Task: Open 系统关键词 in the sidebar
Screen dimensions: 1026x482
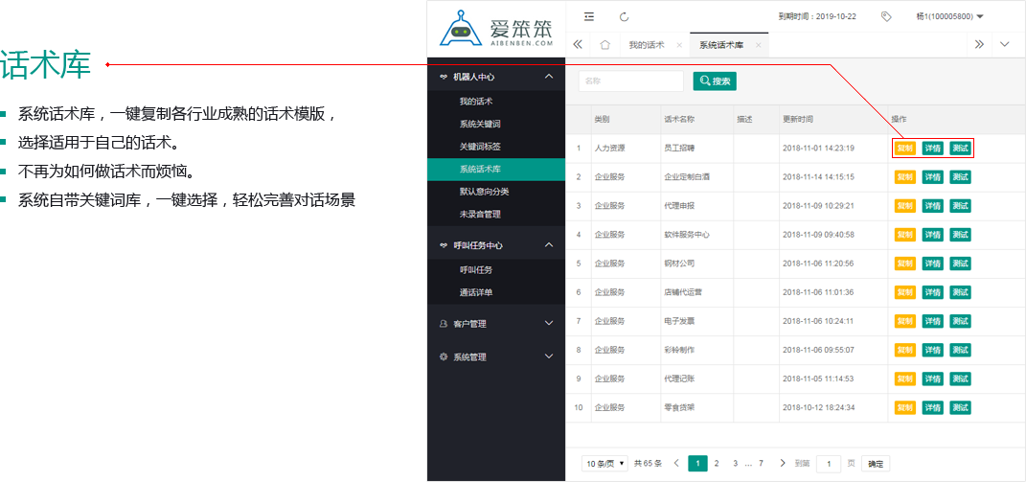Action: point(480,124)
